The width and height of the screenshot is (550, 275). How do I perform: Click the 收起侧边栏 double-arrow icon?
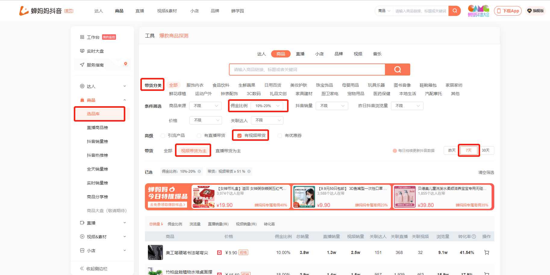click(82, 268)
